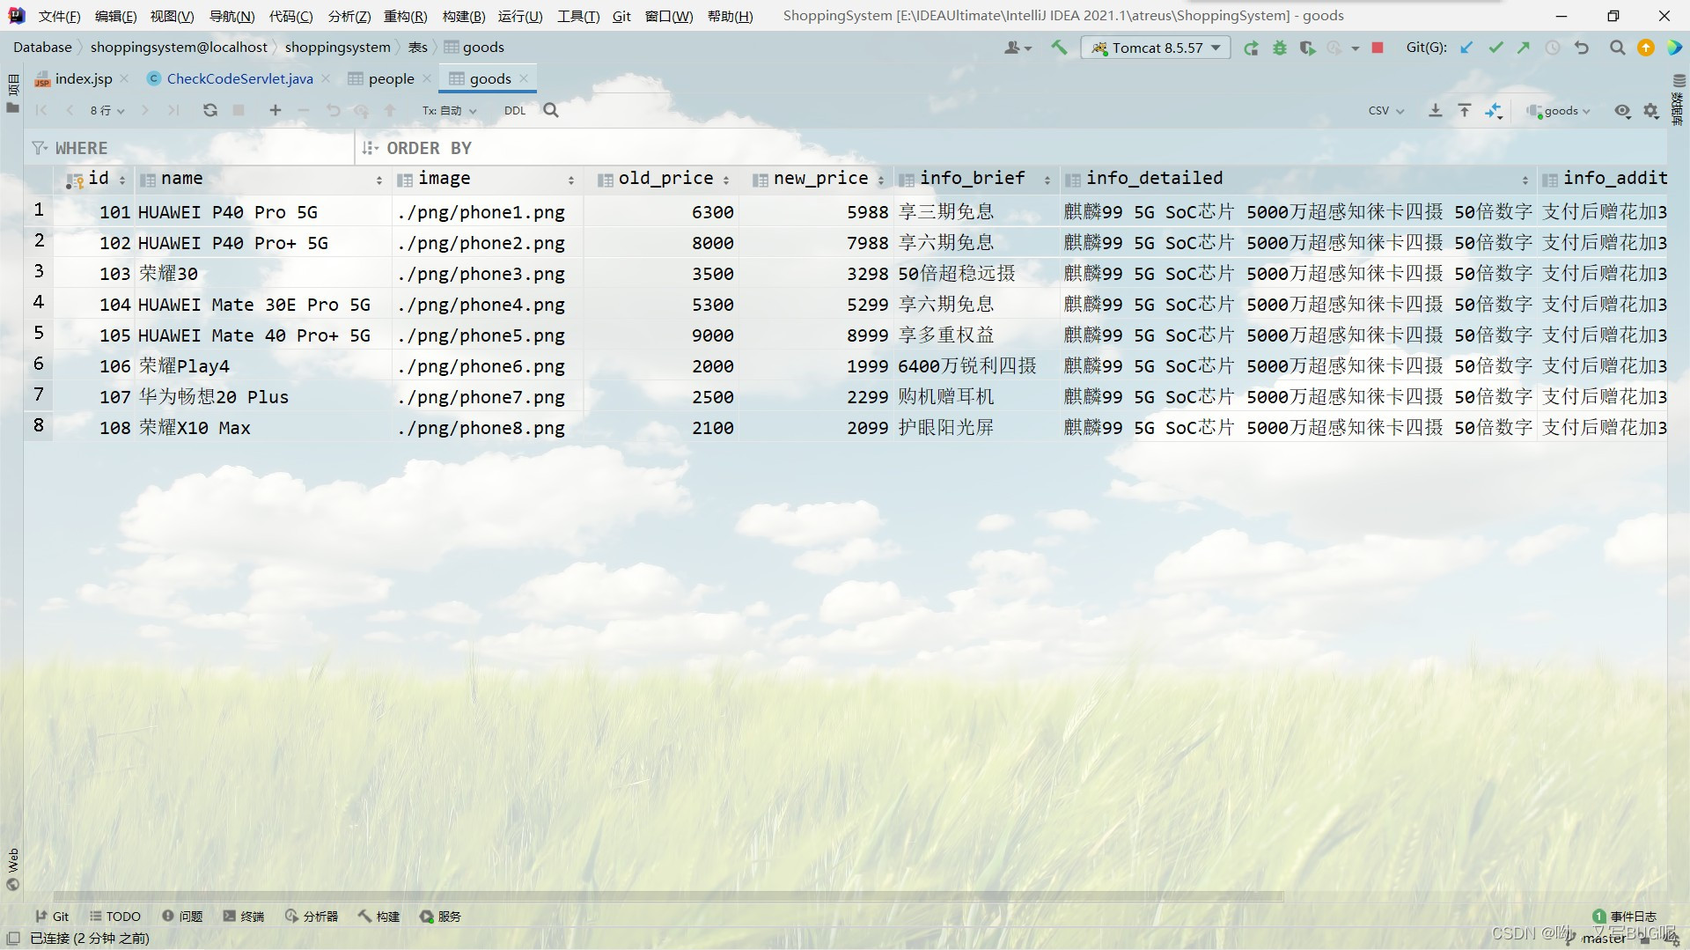Click the Build project hammer icon
Viewport: 1690px width, 950px height.
[x=1059, y=48]
